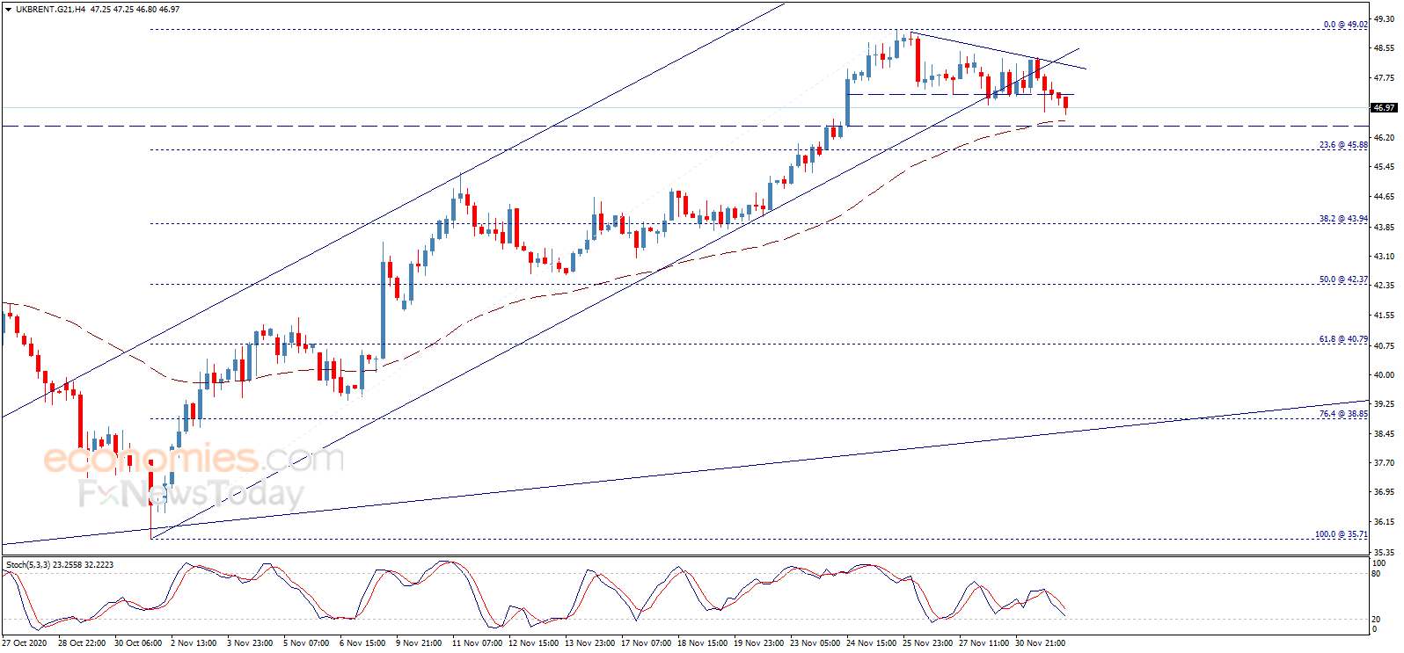Select the Fibonacci label 38.2 @ 43.94
The width and height of the screenshot is (1404, 653).
click(1343, 219)
